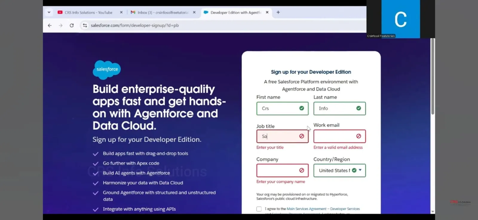Click the browser forward arrow
Screen dimensions: 478x220
[x=61, y=26]
